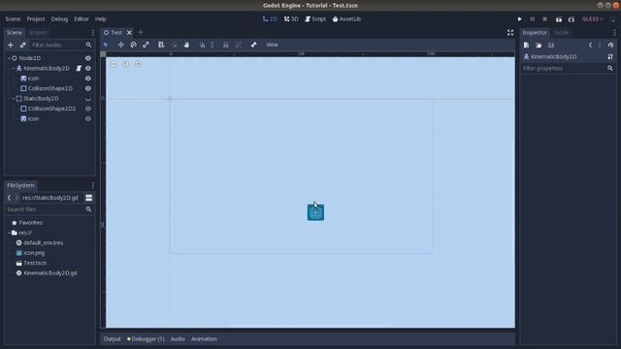The height and width of the screenshot is (349, 621).
Task: Toggle visibility of CollisionShape2D2
Action: (x=88, y=109)
